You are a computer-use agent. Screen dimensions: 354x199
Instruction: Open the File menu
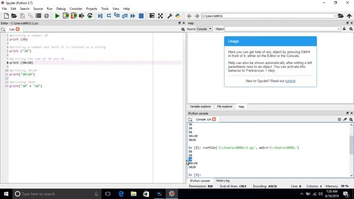tap(4, 9)
